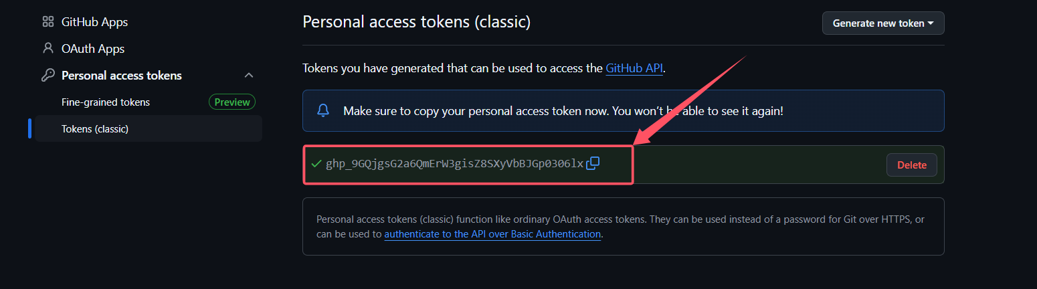
Task: Click the key icon for Personal access tokens
Action: click(48, 76)
